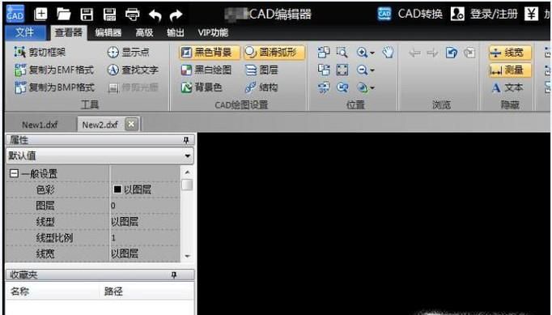
Task: Close the New2.dxf tab
Action: pos(131,124)
